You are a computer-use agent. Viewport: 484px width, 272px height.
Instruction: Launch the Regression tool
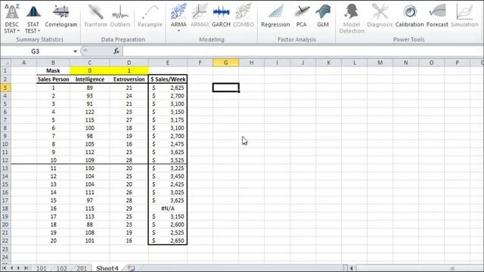tap(275, 16)
